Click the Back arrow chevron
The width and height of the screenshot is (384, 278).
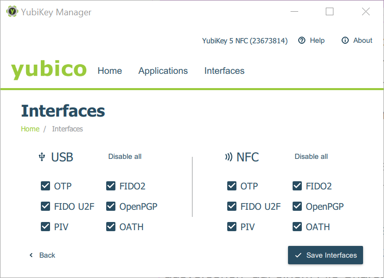[x=31, y=255]
